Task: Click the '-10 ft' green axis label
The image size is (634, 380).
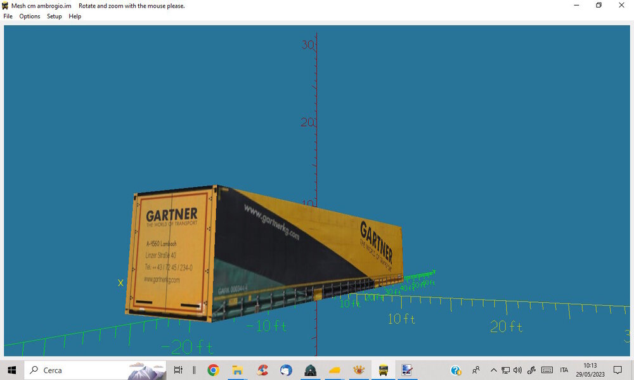Action: pos(266,326)
